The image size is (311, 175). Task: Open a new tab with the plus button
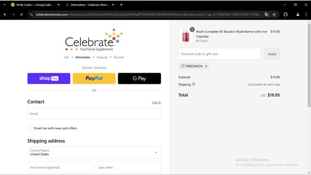point(121,5)
